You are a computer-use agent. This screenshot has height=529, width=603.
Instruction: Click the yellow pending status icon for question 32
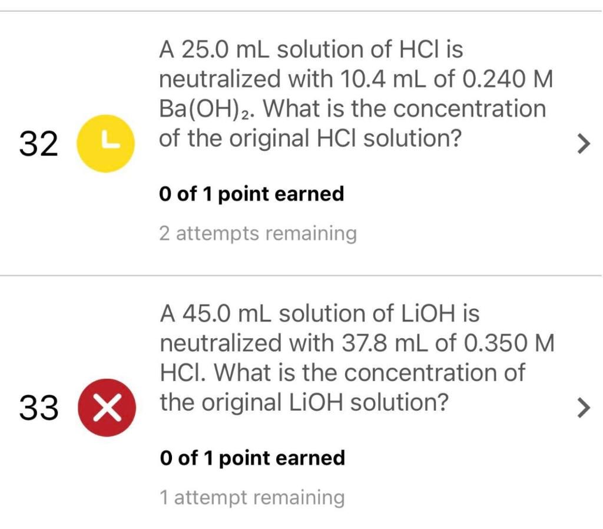(x=106, y=143)
